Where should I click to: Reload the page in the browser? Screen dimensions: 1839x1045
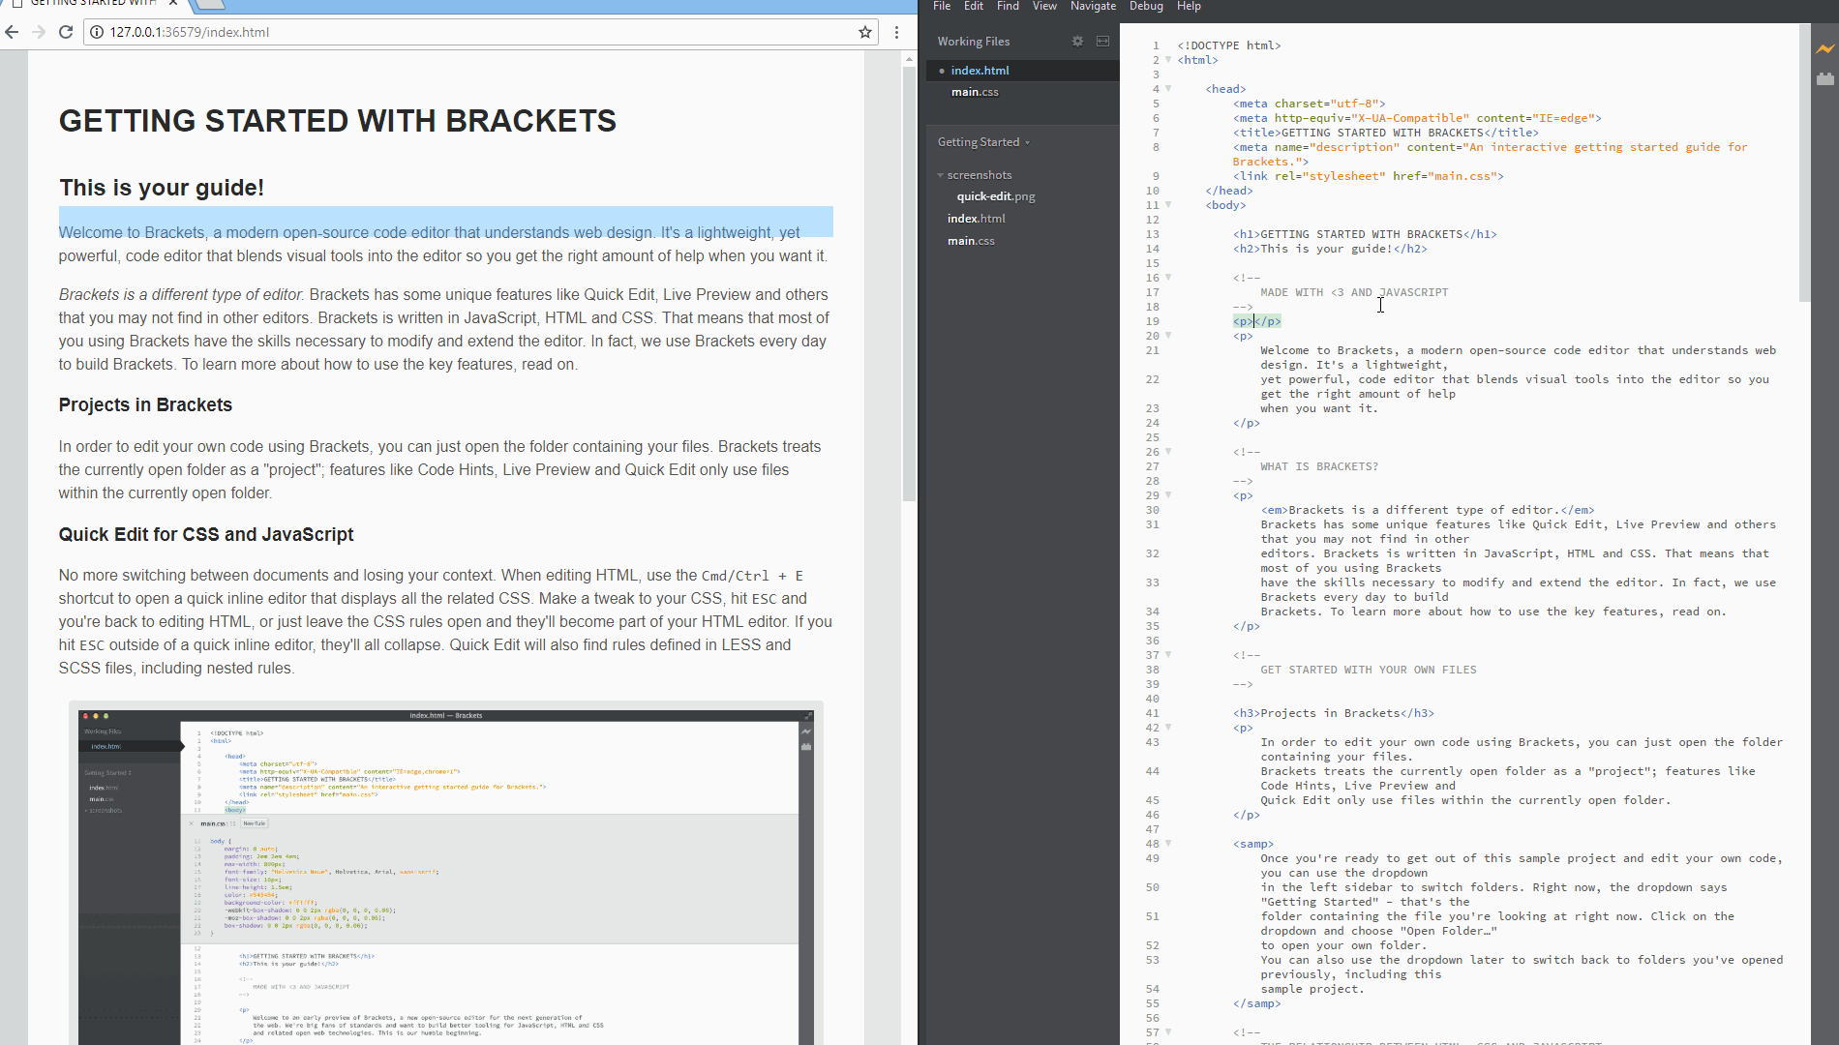[66, 32]
